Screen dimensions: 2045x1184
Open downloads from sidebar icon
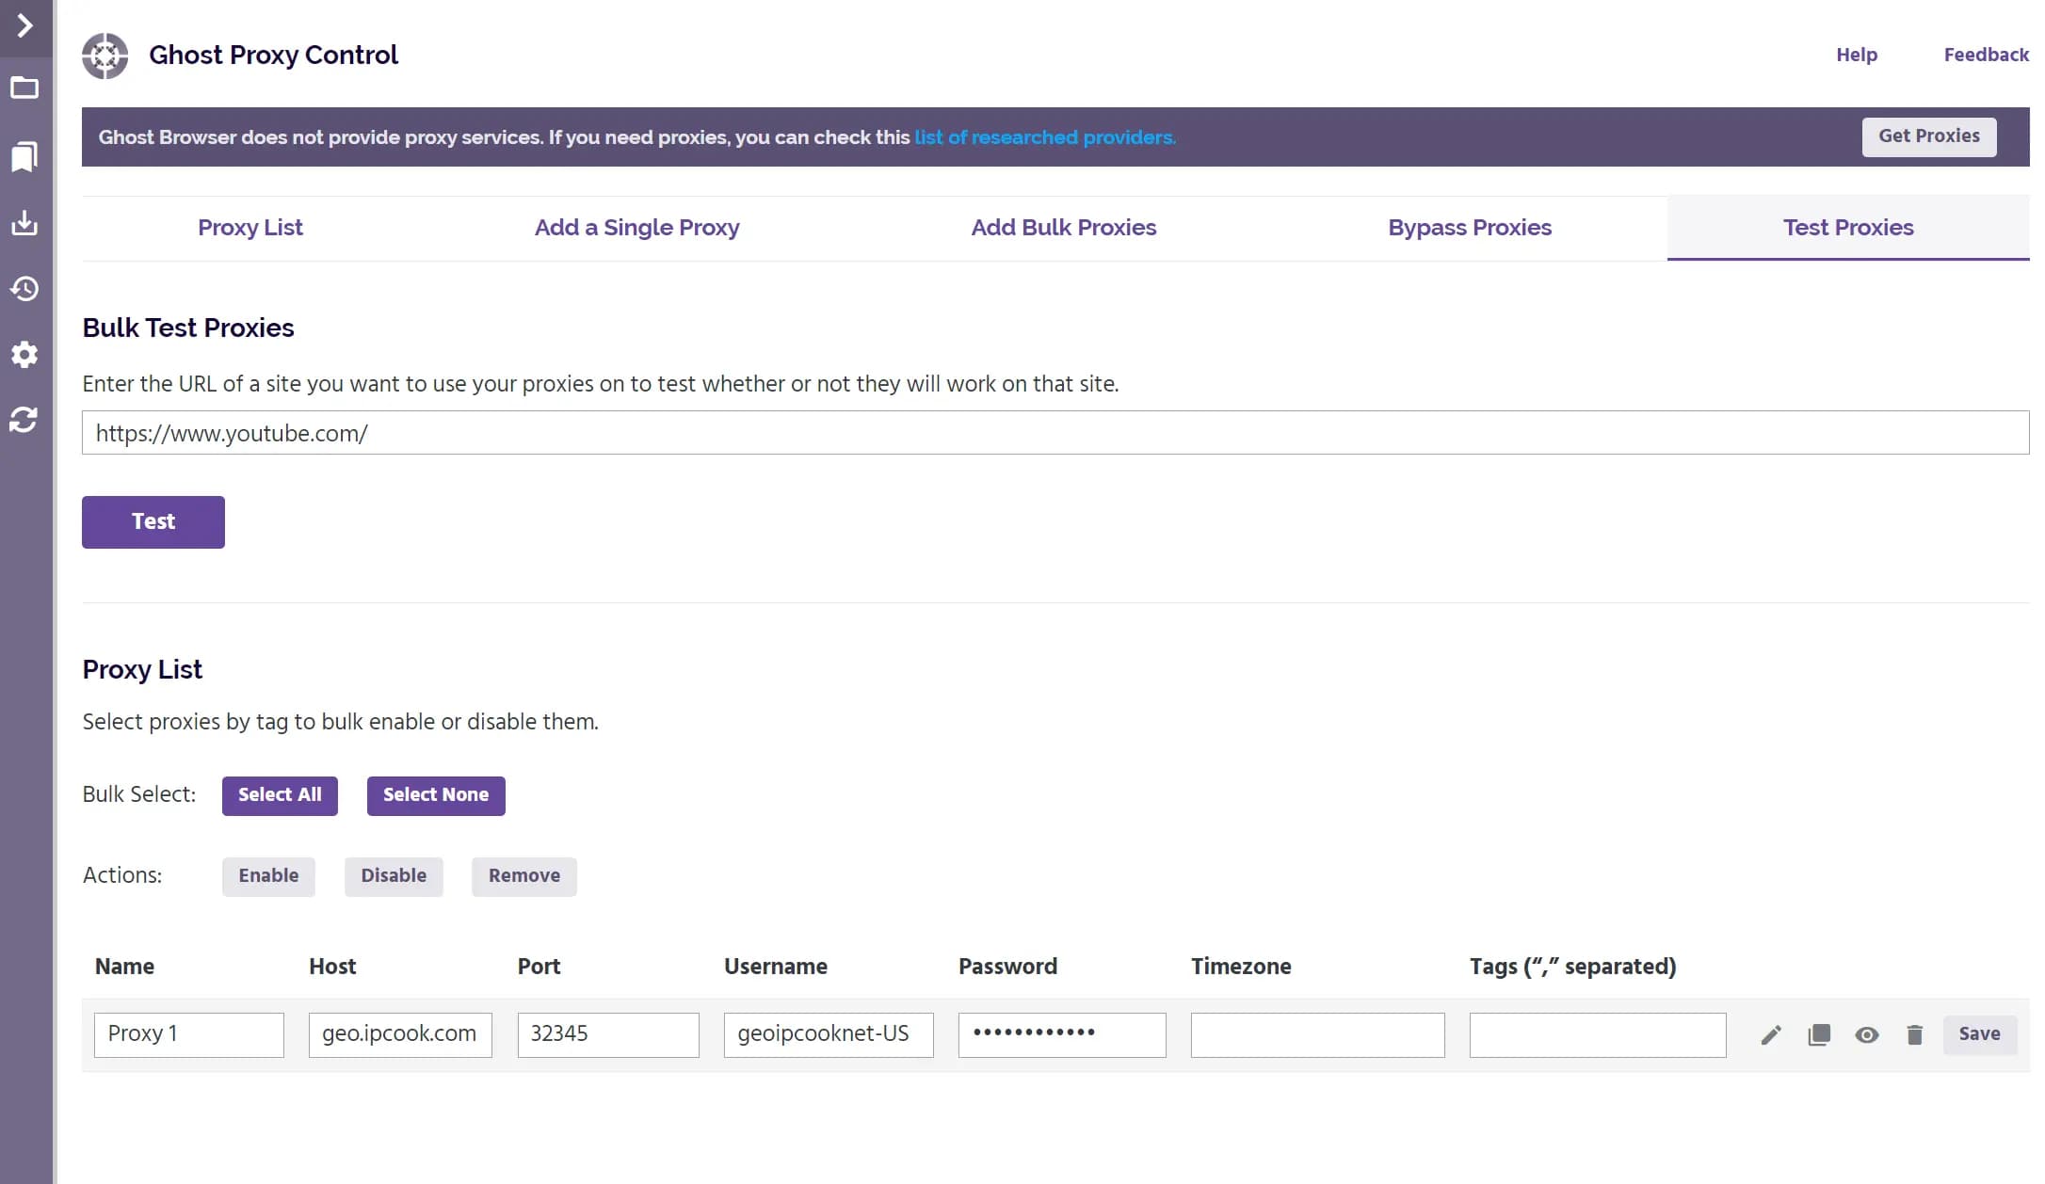point(24,223)
